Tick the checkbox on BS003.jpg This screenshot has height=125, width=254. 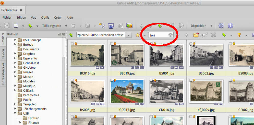coord(230,44)
